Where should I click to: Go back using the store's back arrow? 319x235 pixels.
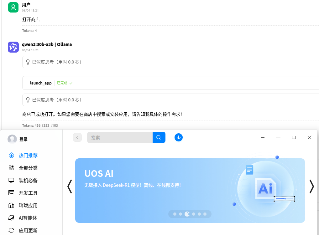click(x=77, y=137)
